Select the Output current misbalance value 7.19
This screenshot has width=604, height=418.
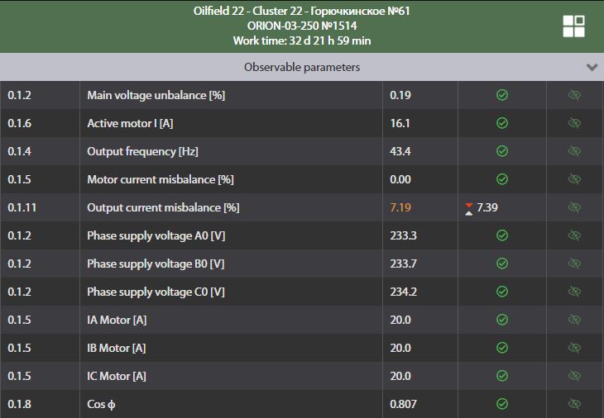click(400, 207)
